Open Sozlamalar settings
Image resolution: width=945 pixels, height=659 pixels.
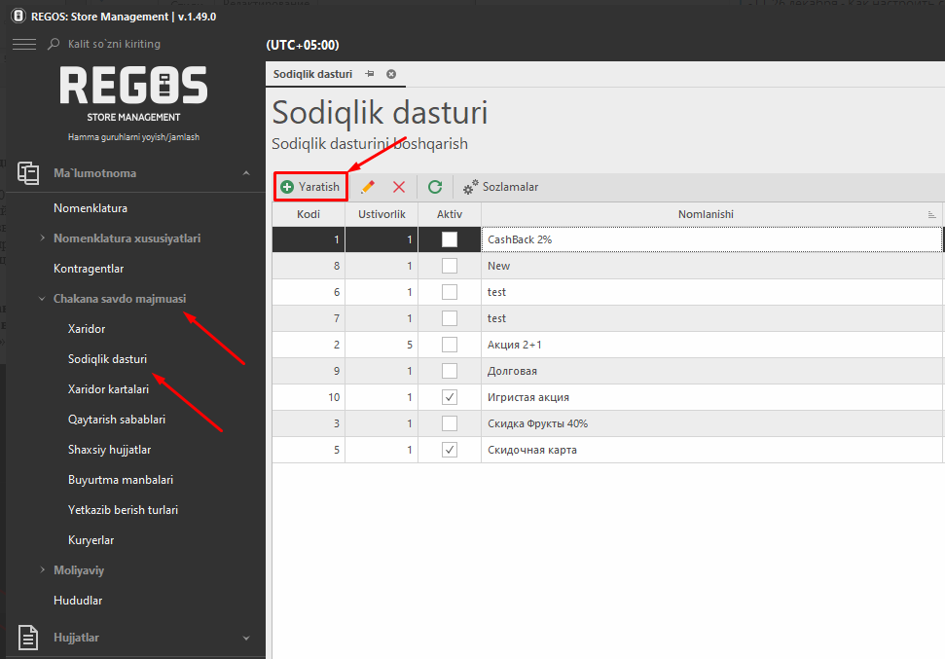(501, 187)
